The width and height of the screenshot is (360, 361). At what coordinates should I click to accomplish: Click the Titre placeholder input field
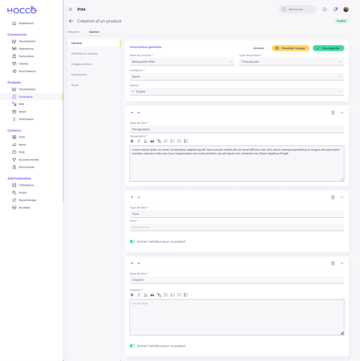(236, 227)
